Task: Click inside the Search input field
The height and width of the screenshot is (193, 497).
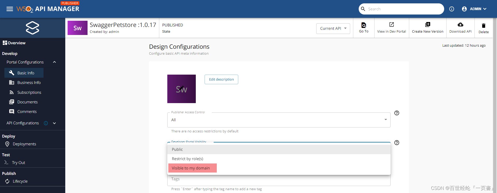Action: 404,9
